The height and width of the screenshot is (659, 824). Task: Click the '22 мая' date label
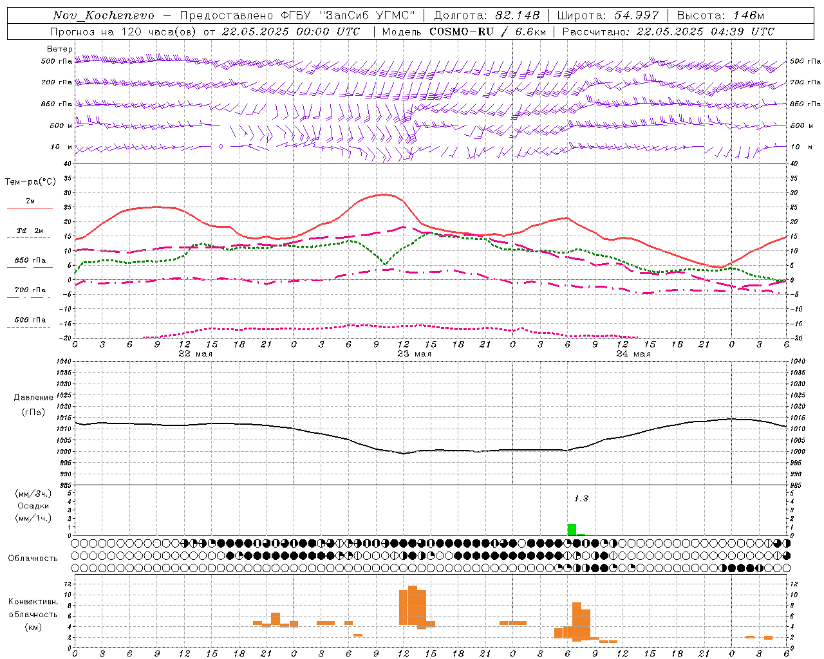(x=196, y=354)
